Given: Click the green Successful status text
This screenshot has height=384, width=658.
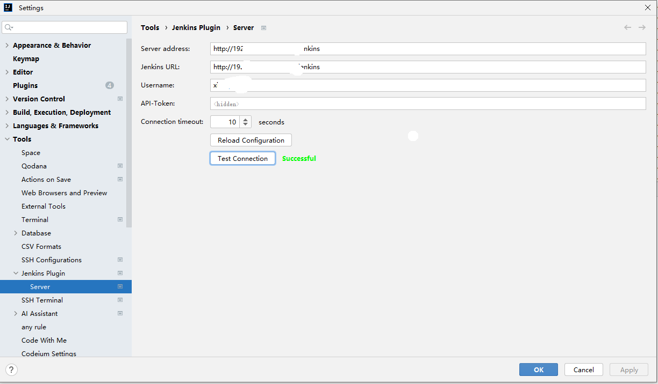Looking at the screenshot, I should (x=299, y=158).
